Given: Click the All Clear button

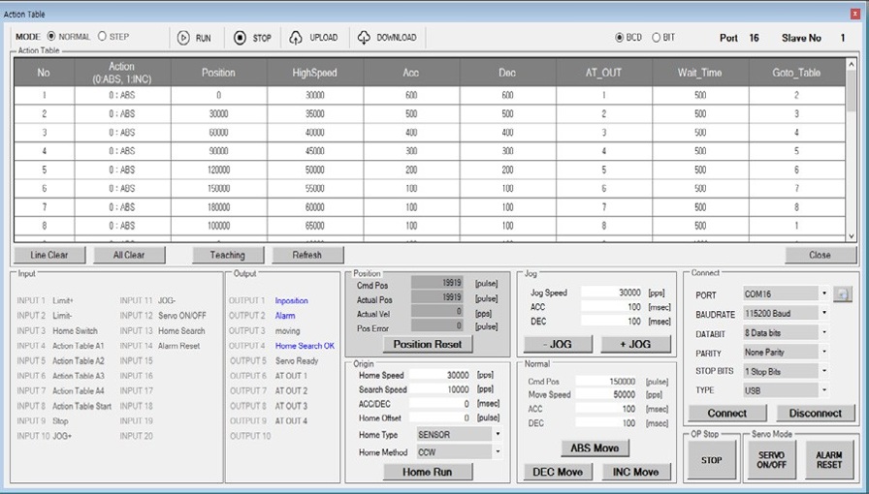Looking at the screenshot, I should pos(129,256).
